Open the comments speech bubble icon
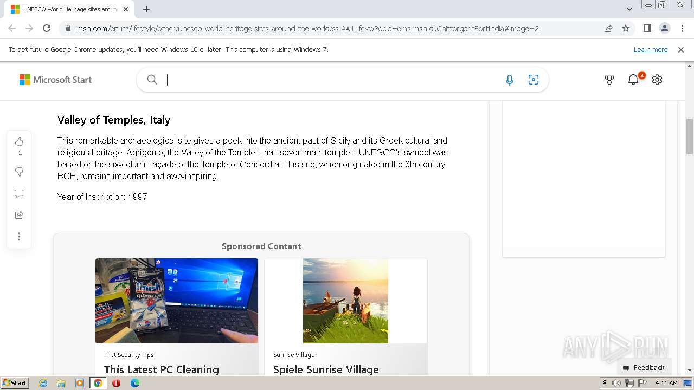Screen dimensions: 694x390 click(19, 193)
